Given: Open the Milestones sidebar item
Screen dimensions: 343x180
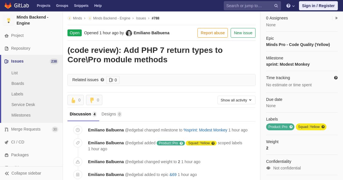Looking at the screenshot, I should click(21, 115).
